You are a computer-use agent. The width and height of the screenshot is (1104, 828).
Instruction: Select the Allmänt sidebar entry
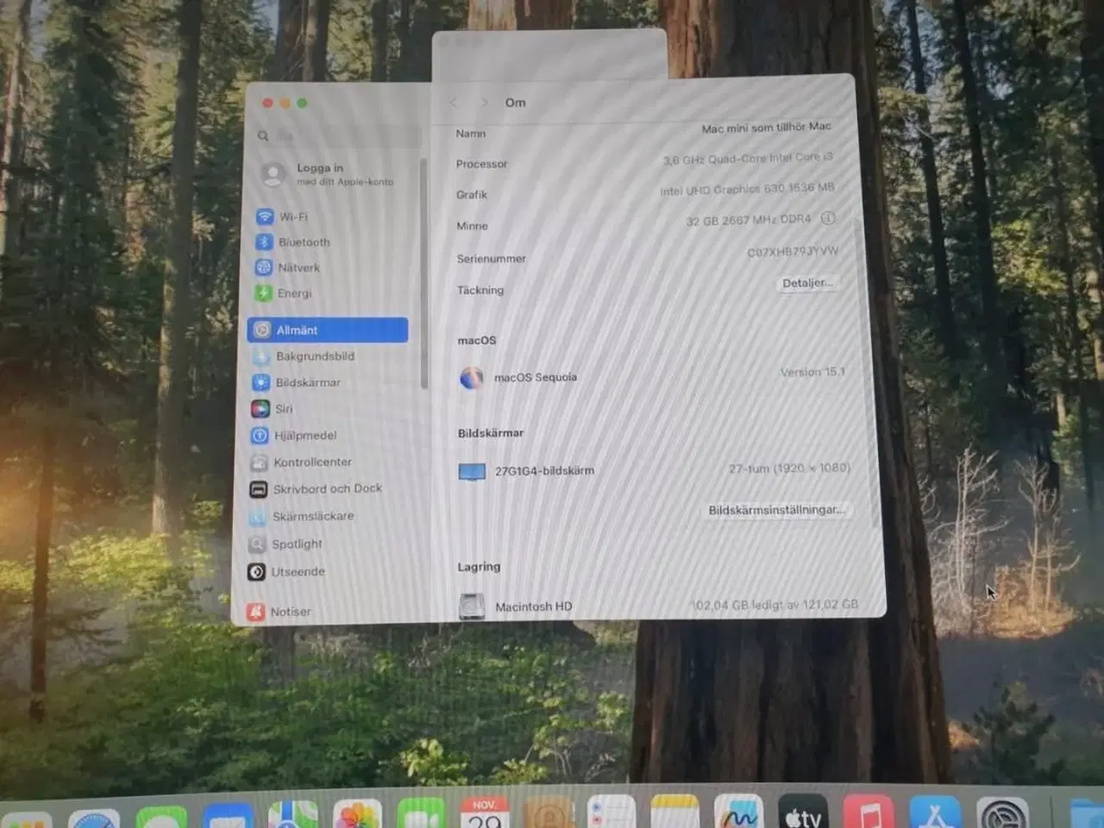click(298, 330)
